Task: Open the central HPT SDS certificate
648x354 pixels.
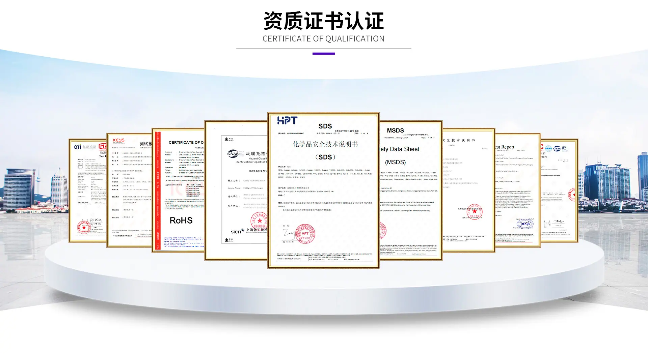Action: pos(323,190)
